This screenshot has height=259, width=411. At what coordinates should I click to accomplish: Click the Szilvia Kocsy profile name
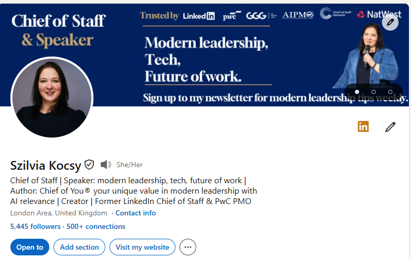[46, 166]
